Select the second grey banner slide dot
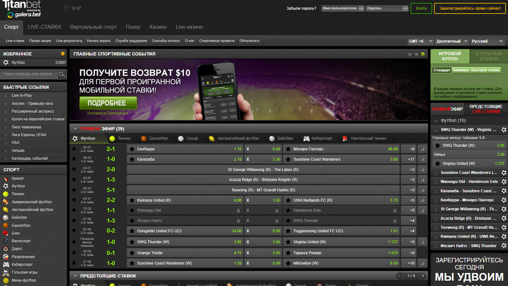The height and width of the screenshot is (286, 508). [416, 54]
